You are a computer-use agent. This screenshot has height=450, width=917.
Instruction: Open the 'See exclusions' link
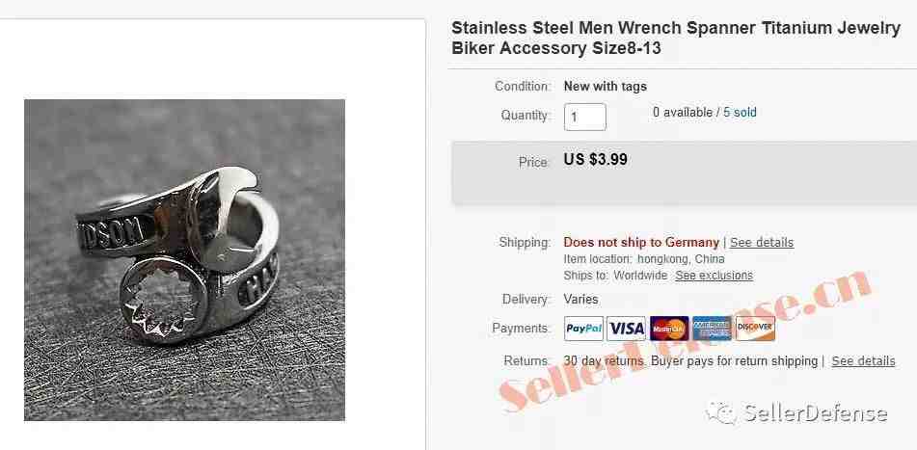point(715,276)
